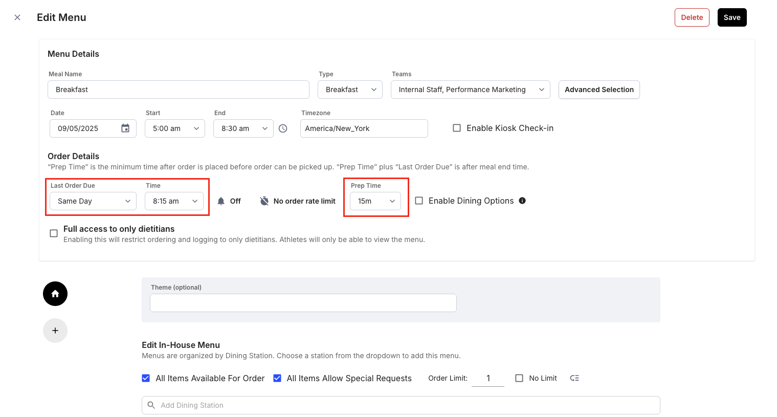Open the Type dropdown showing Breakfast
This screenshot has width=777, height=417.
point(350,90)
